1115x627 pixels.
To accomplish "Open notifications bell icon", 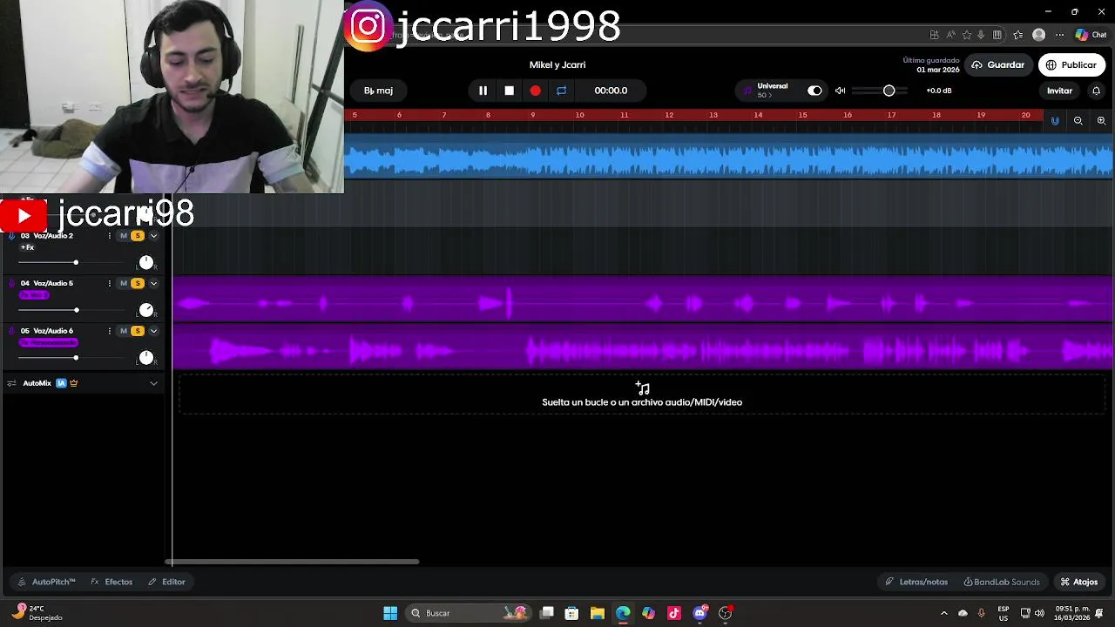I will point(1097,91).
